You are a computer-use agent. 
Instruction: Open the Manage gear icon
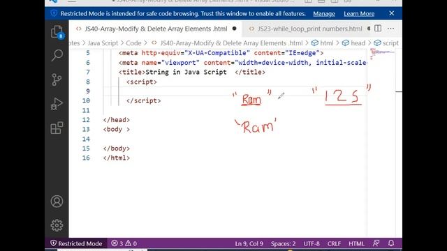57,225
